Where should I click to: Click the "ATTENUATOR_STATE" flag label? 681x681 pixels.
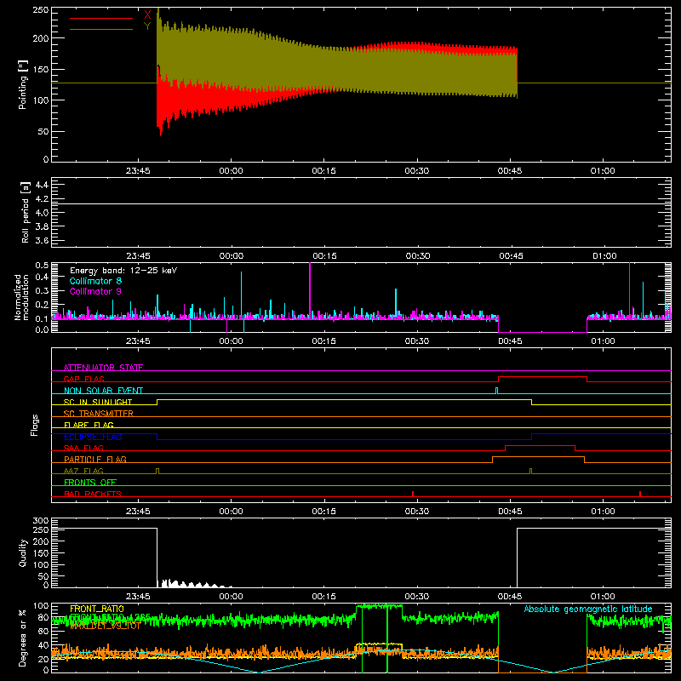[x=103, y=368]
